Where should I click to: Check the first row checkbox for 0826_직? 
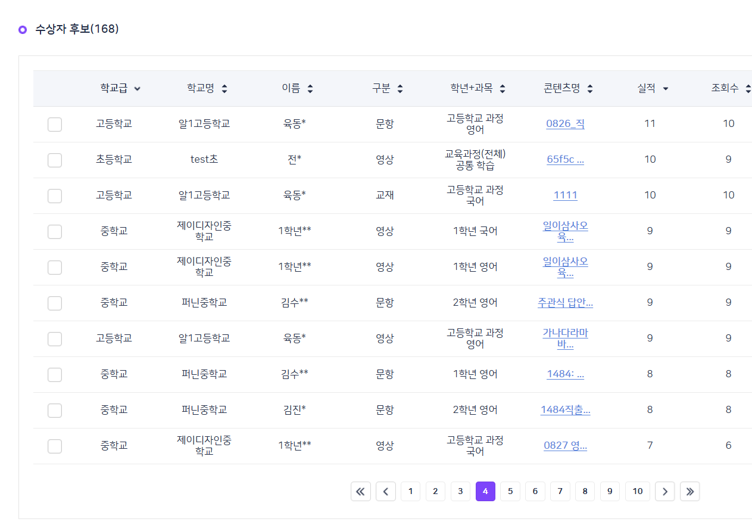click(55, 124)
